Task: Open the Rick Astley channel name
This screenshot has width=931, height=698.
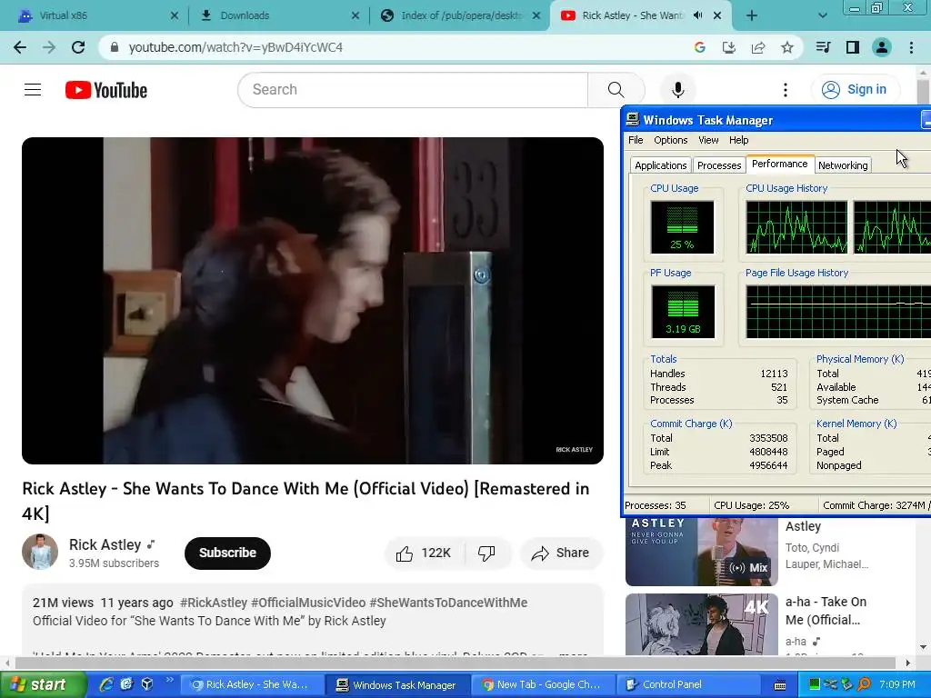Action: click(x=105, y=545)
